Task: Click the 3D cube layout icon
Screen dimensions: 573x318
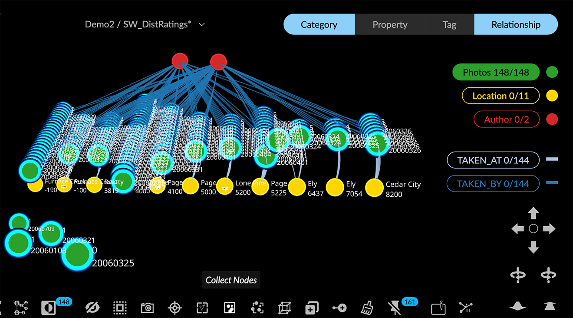Action: (x=284, y=308)
